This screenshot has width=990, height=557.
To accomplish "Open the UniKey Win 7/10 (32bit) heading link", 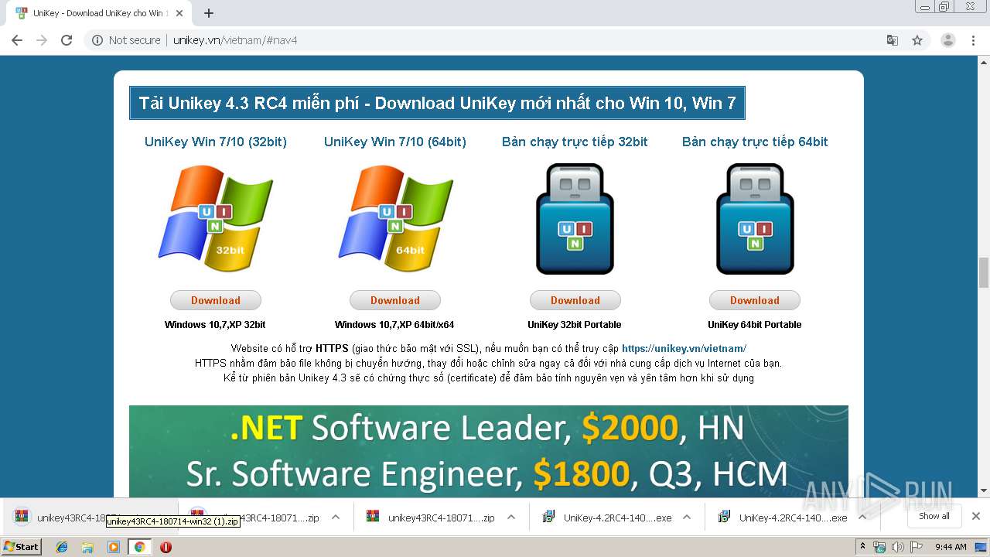I will click(216, 142).
